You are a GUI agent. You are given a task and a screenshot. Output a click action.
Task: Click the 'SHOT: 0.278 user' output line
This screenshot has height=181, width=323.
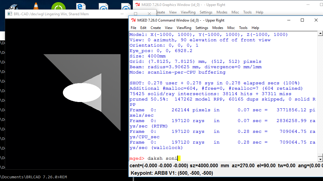tap(215, 83)
